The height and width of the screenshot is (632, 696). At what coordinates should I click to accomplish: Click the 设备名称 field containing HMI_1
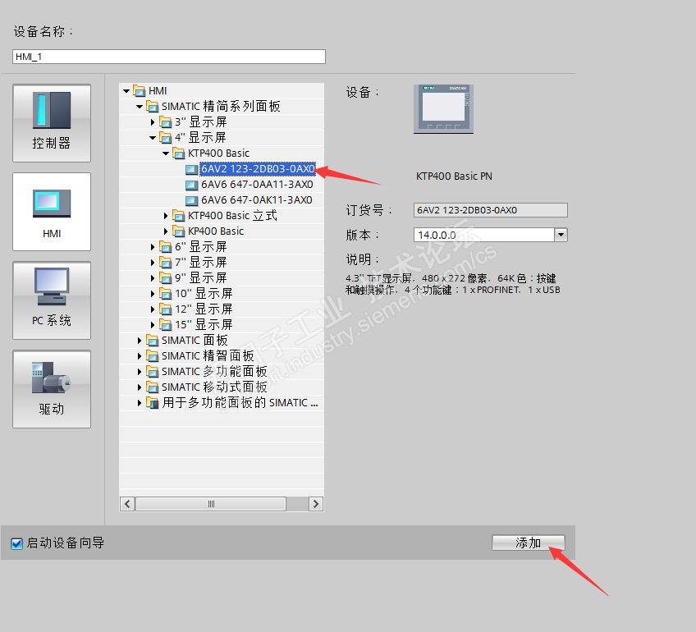pos(169,57)
